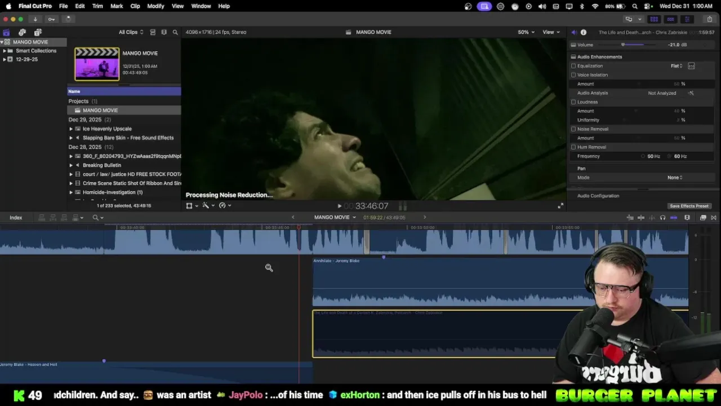Screen dimensions: 721x406
Task: Toggle the browser panel view button
Action: (x=654, y=19)
